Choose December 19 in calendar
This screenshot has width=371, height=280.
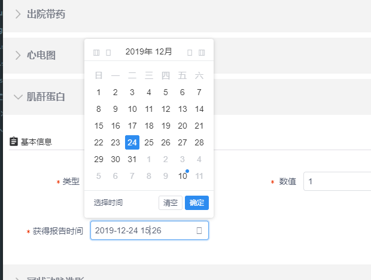point(166,126)
